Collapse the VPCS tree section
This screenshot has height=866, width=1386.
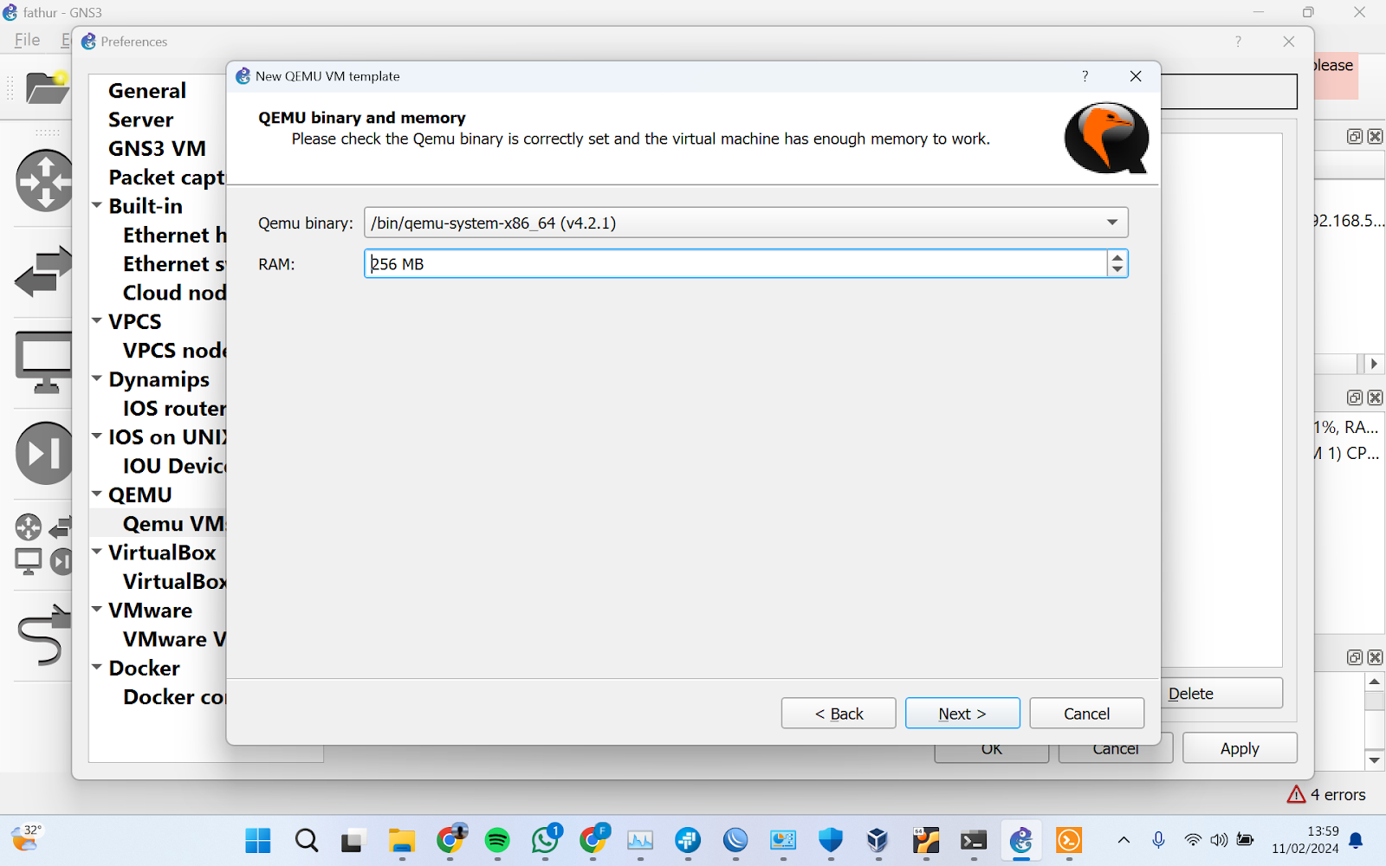(97, 321)
